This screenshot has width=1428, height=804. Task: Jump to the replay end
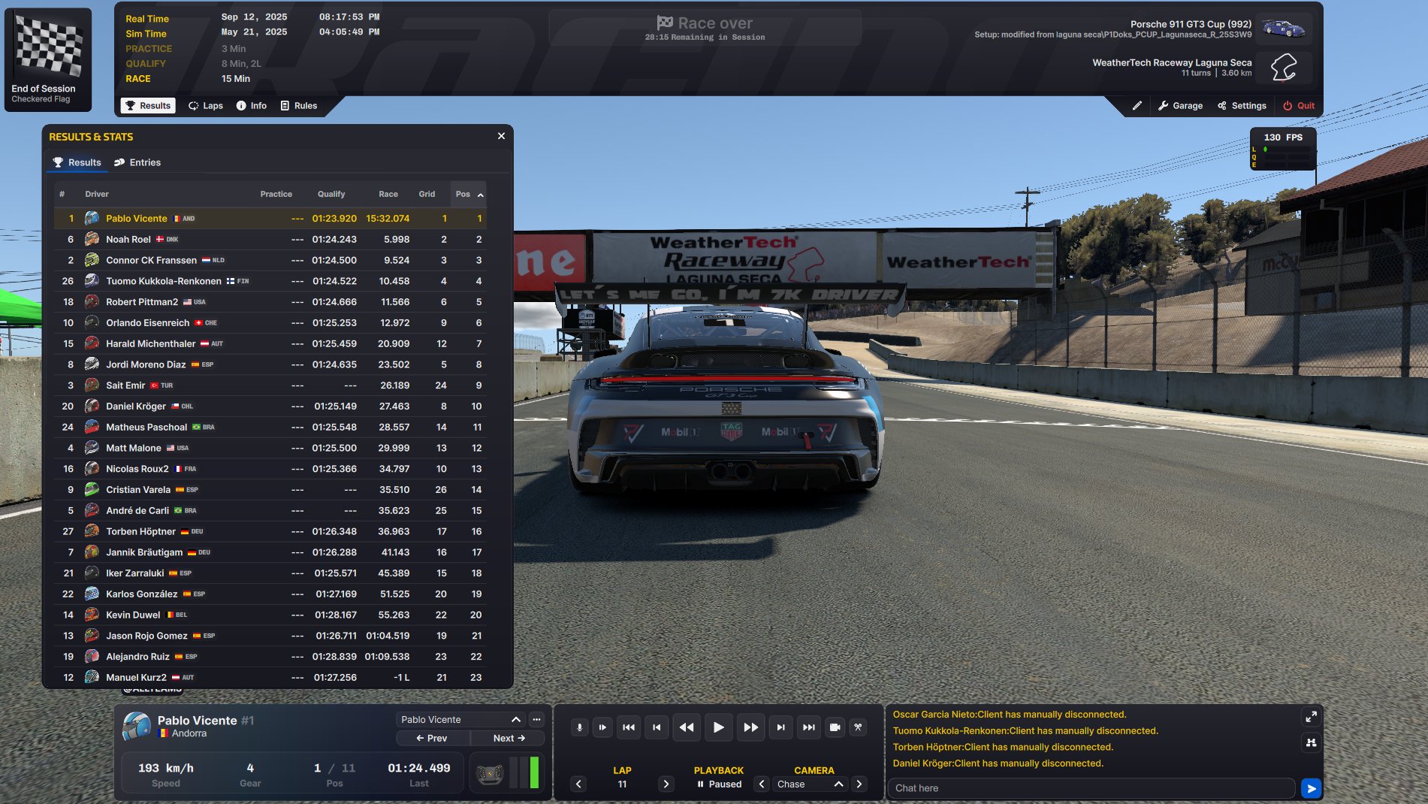click(x=808, y=727)
